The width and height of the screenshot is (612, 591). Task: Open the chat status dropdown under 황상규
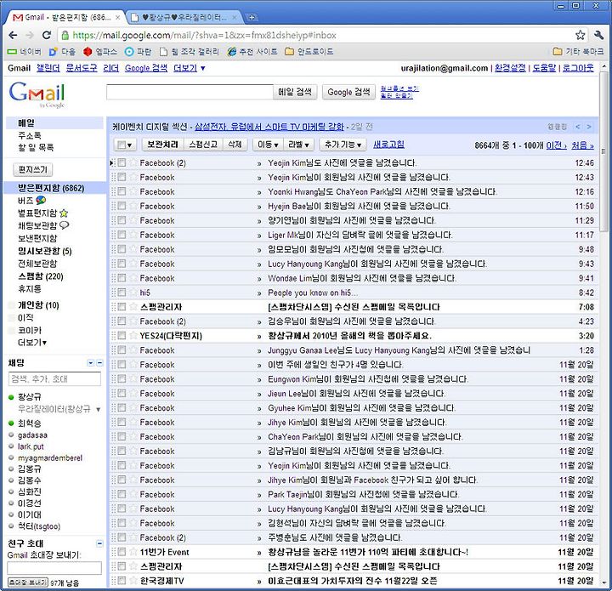(98, 409)
